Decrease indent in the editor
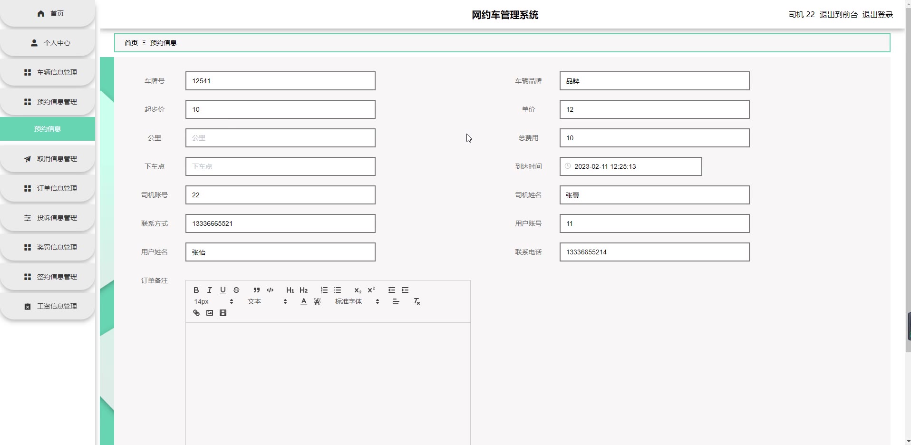The height and width of the screenshot is (445, 911). pos(392,290)
